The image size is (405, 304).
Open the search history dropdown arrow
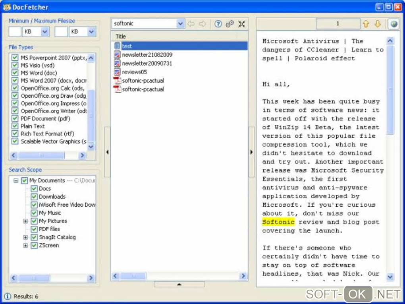[180, 24]
